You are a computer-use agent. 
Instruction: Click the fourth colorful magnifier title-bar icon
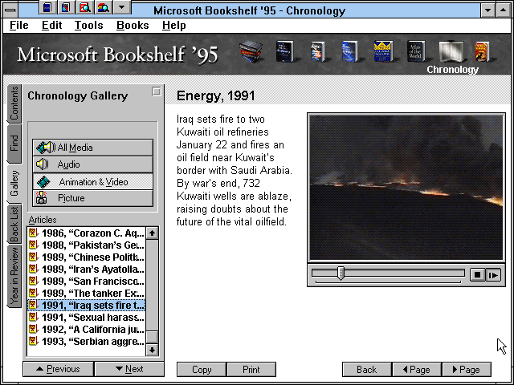104,7
